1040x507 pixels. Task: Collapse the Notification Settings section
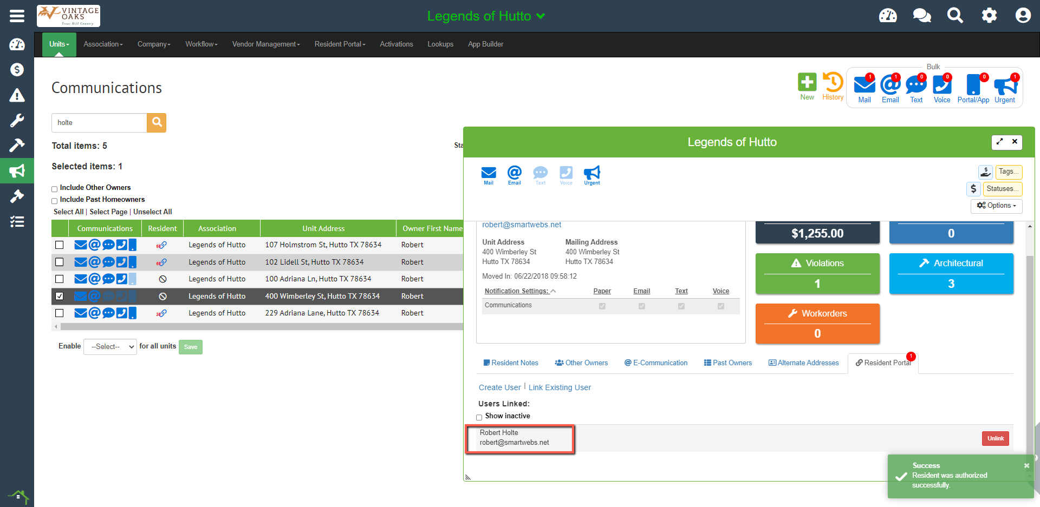point(520,291)
